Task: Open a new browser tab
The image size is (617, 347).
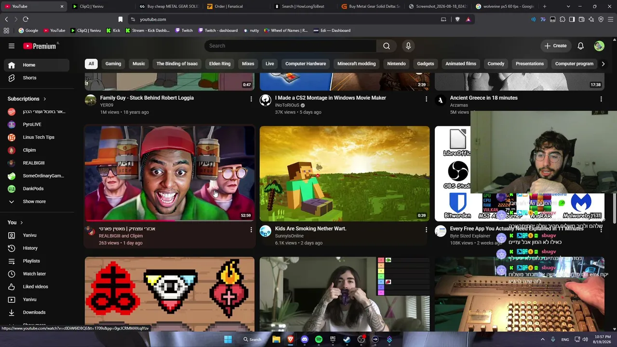Action: pos(545,6)
